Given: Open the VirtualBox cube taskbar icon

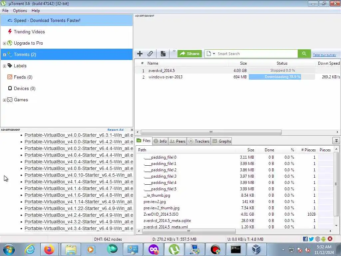Looking at the screenshot, I should coord(256,249).
